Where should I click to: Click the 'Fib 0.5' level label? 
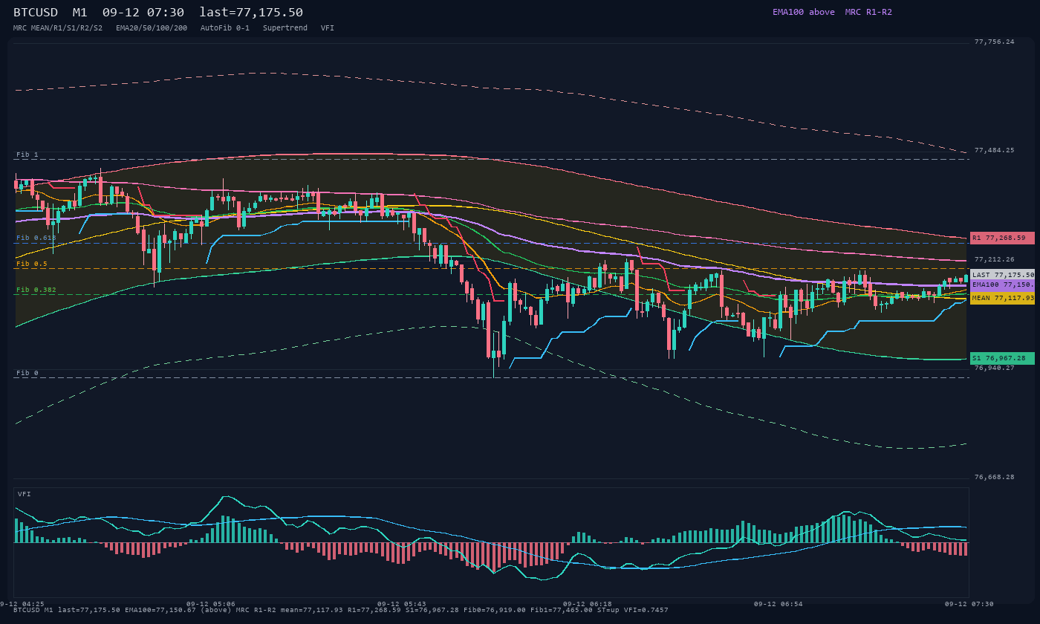click(x=32, y=264)
